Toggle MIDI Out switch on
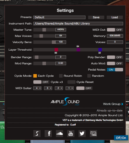Image resolution: width=129 pixels, height=143 pixels. (x=115, y=30)
